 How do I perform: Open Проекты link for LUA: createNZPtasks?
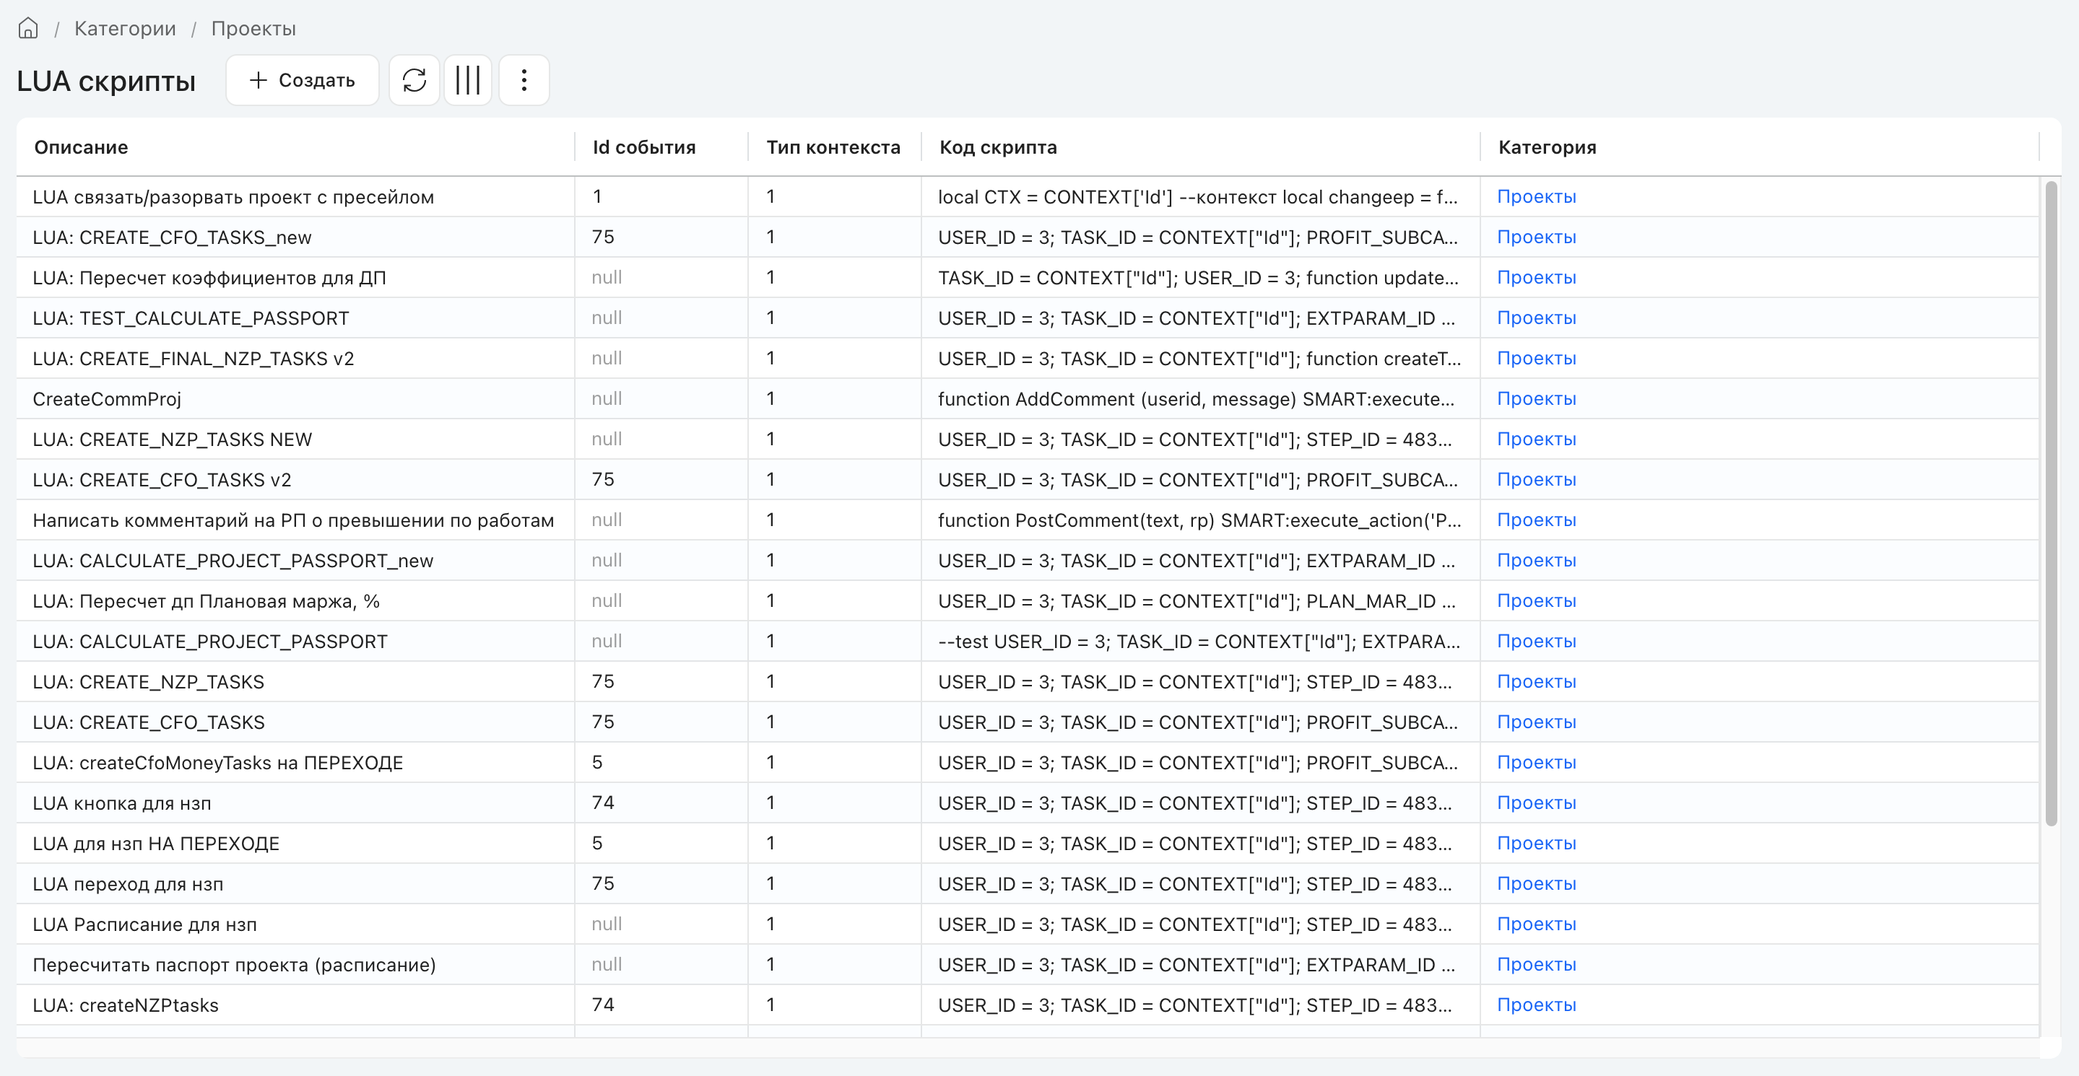[1536, 1005]
